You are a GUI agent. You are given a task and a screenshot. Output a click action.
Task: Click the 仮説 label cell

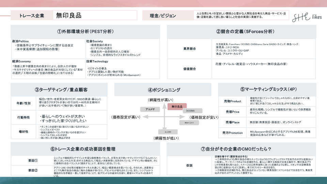189,165
